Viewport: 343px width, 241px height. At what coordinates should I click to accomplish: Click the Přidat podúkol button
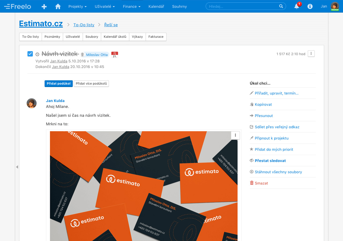[x=59, y=84]
